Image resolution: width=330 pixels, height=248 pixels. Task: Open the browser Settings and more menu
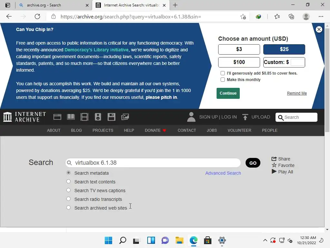pos(321,16)
